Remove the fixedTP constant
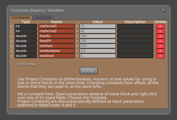The image size is (177, 120). coord(160,41)
